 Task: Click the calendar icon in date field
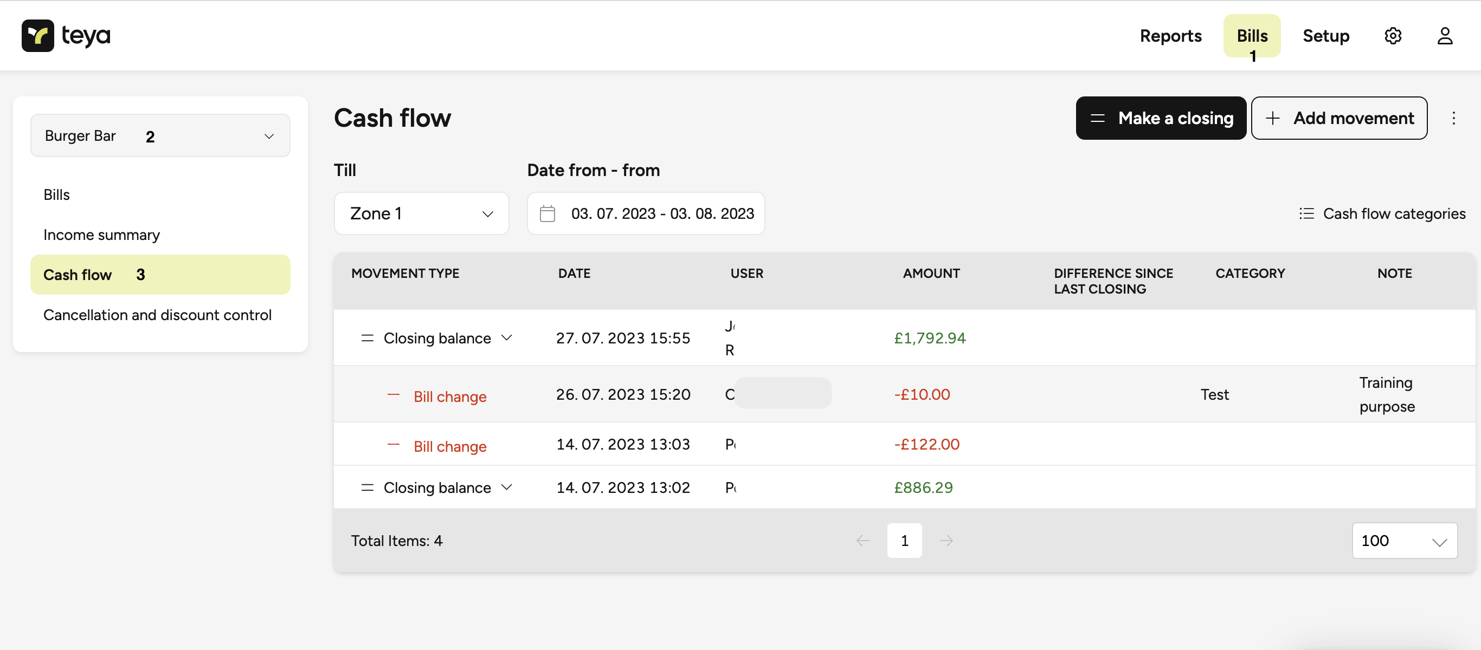point(547,214)
